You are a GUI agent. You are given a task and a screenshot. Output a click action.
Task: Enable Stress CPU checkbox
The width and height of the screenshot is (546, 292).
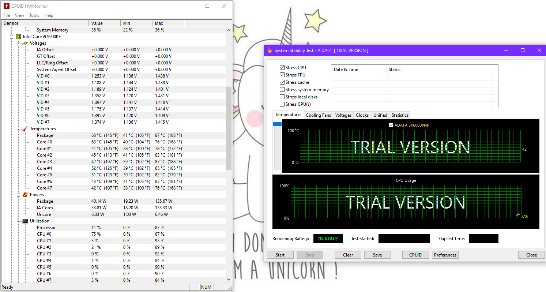(x=282, y=68)
